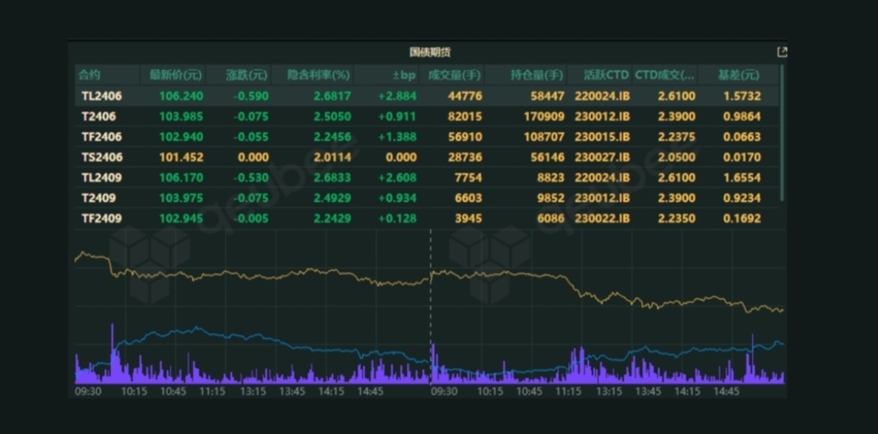Click the TF2409 contract row
The image size is (878, 434).
tap(102, 219)
